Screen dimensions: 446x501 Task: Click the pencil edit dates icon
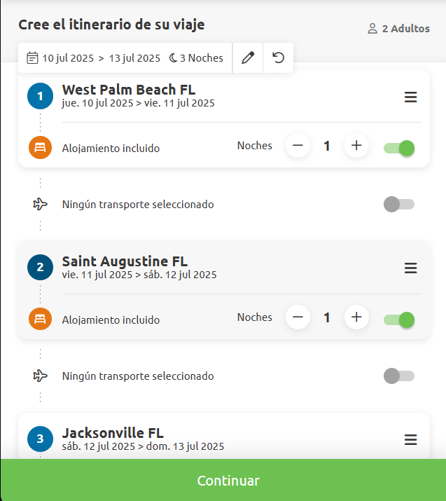248,58
